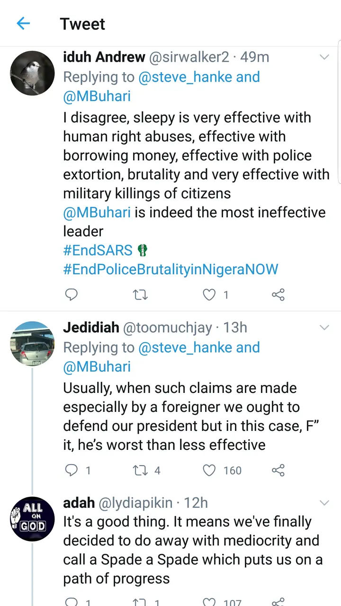Open options chevron on adah's tweet
The image size is (341, 606).
(x=324, y=503)
